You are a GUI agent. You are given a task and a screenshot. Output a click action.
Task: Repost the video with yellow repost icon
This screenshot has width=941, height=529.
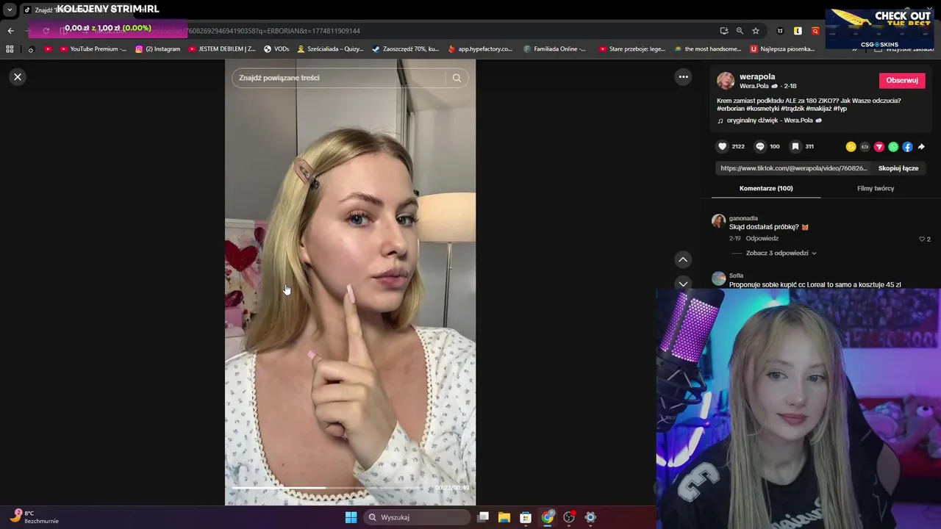[x=851, y=147]
